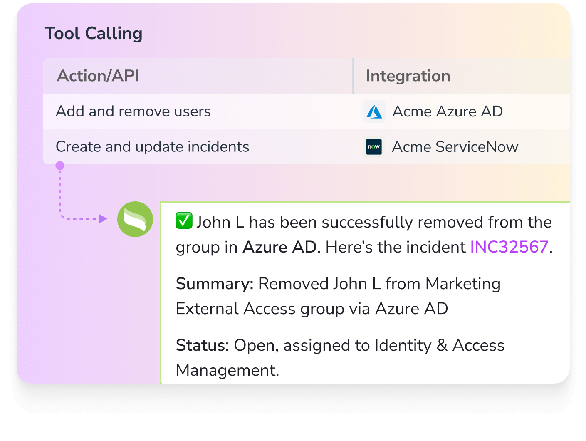Viewport: 586px width, 441px height.
Task: Open the INC32567 incident link
Action: 509,247
